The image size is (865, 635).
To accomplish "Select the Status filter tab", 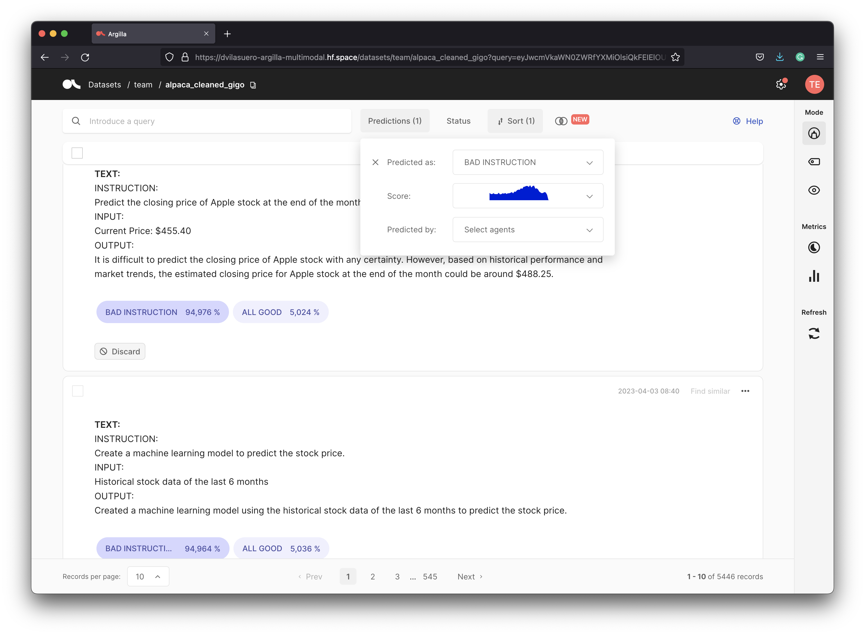I will tap(458, 121).
